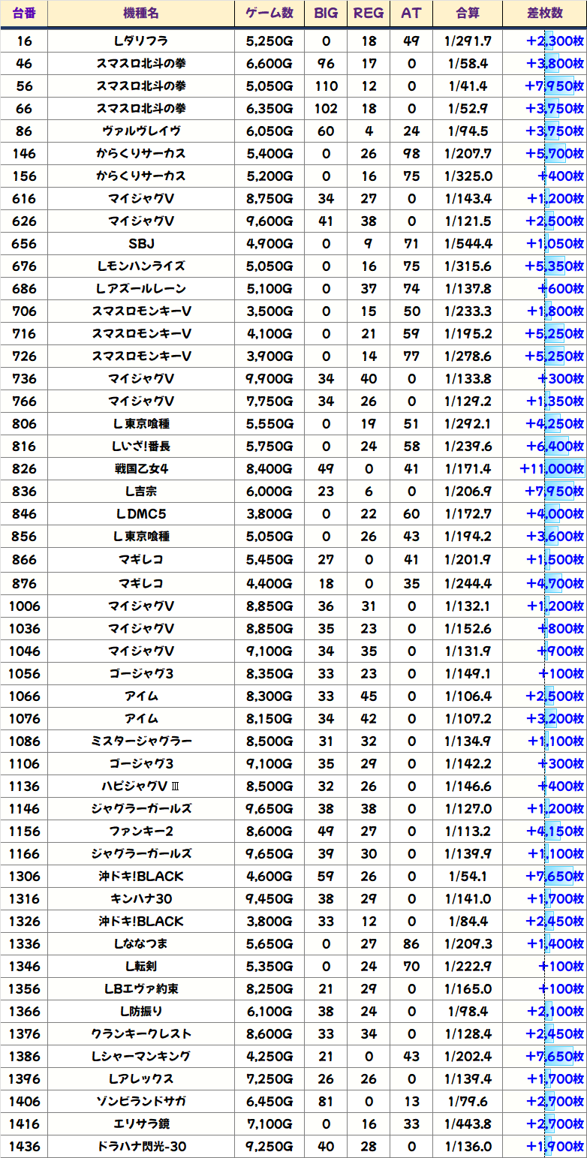Click ヴァルヴレイヴ machine name
This screenshot has width=587, height=1158.
coord(141,131)
